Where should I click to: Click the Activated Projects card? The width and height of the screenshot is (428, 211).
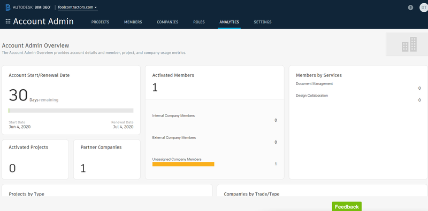35,160
